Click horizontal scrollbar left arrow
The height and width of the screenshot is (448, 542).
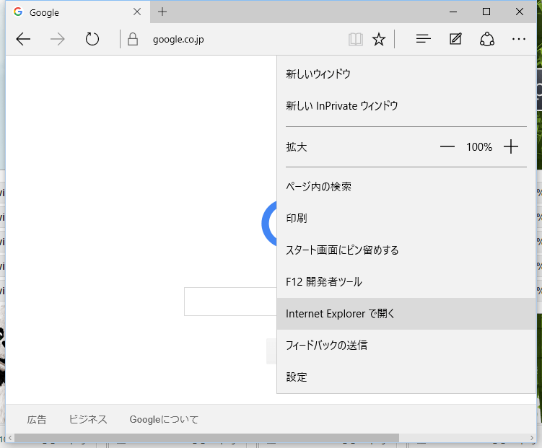(x=10, y=438)
